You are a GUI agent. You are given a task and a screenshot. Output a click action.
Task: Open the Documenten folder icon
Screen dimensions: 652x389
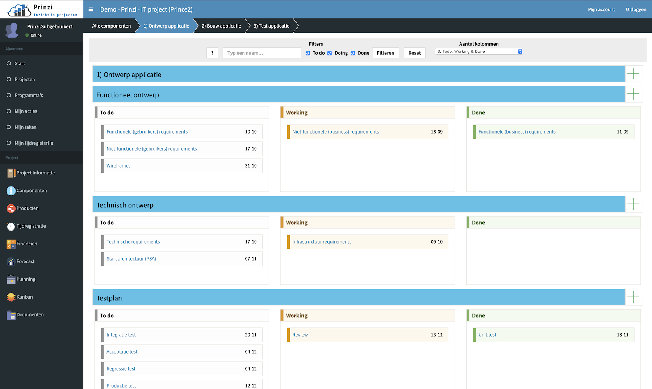[x=11, y=315]
